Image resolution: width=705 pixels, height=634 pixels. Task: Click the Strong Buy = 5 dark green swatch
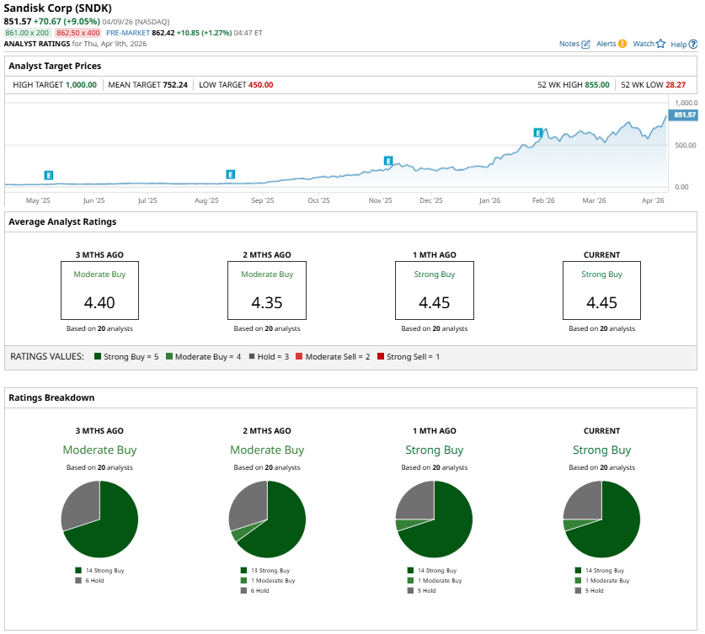point(99,357)
